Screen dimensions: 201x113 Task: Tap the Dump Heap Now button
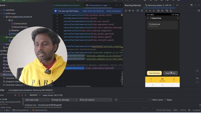tap(170, 73)
